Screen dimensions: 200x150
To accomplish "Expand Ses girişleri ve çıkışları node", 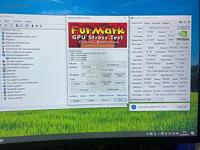I will coord(1,80).
